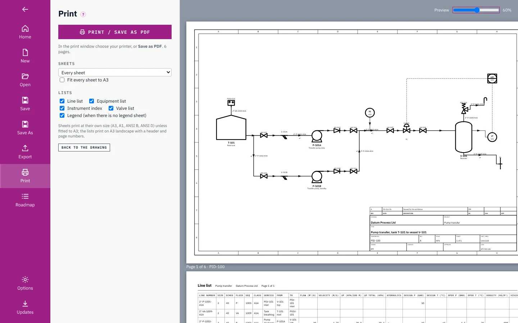Image resolution: width=518 pixels, height=323 pixels.
Task: Enable Fit every sheet to A3
Action: click(62, 80)
